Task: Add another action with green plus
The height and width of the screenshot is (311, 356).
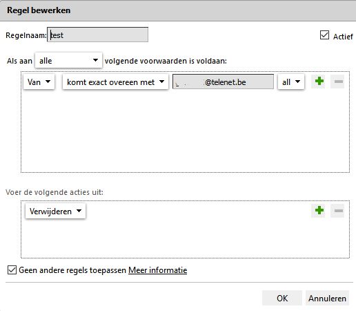Action: [x=319, y=211]
